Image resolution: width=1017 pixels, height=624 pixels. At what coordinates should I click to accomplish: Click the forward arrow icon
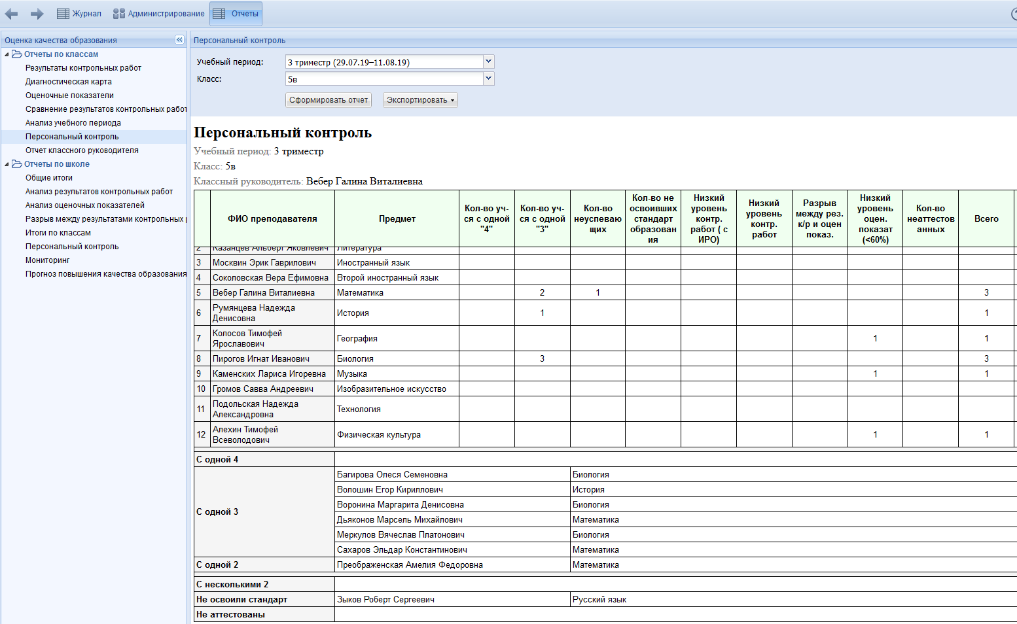pos(37,14)
